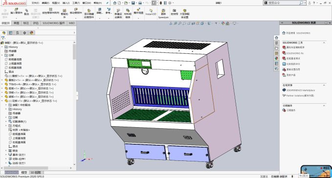Click the FeatureManager tree vertical scrollbar
332x178 pixels.
(74, 52)
